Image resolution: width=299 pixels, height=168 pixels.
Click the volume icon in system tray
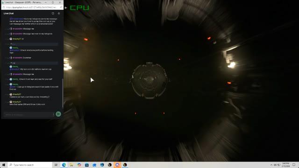(x=275, y=165)
